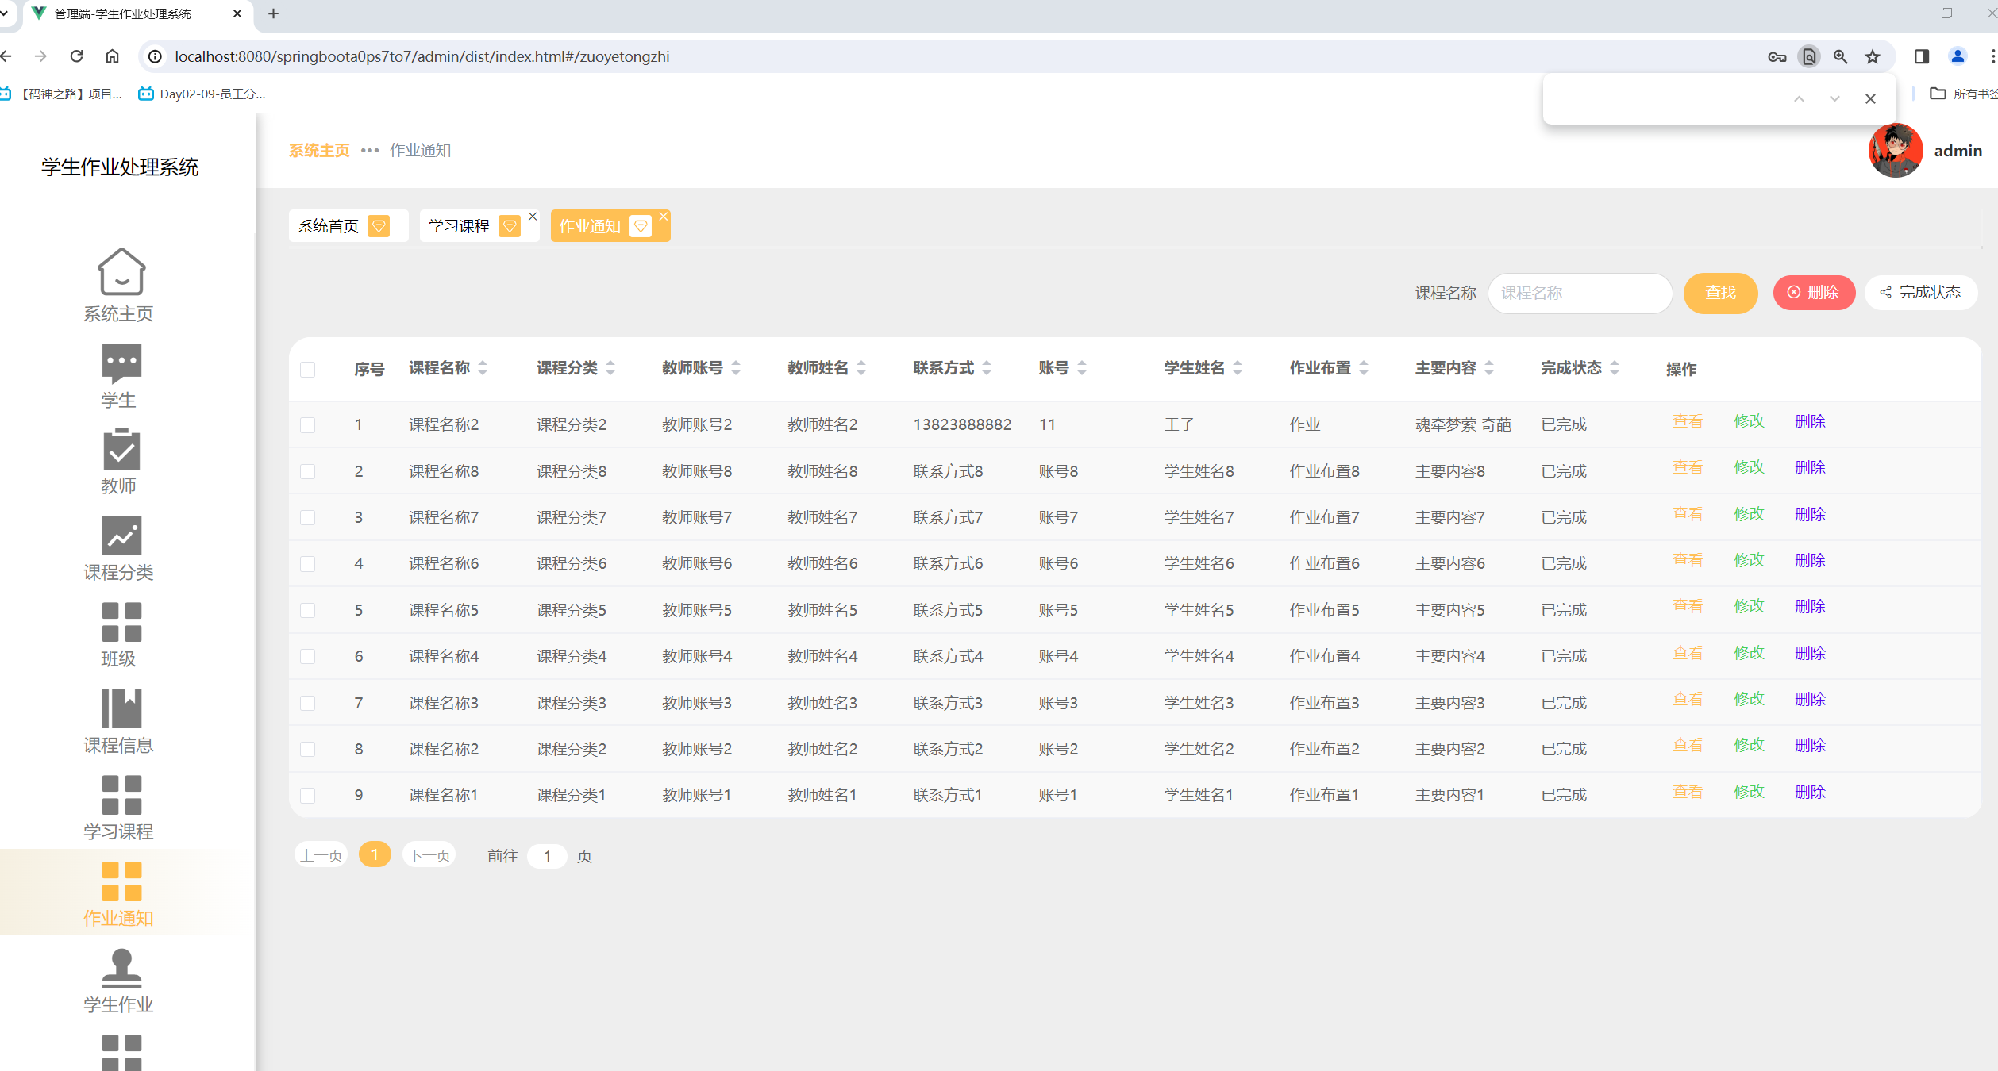
Task: Sort by 学生姓名 column arrows
Action: [x=1238, y=368]
